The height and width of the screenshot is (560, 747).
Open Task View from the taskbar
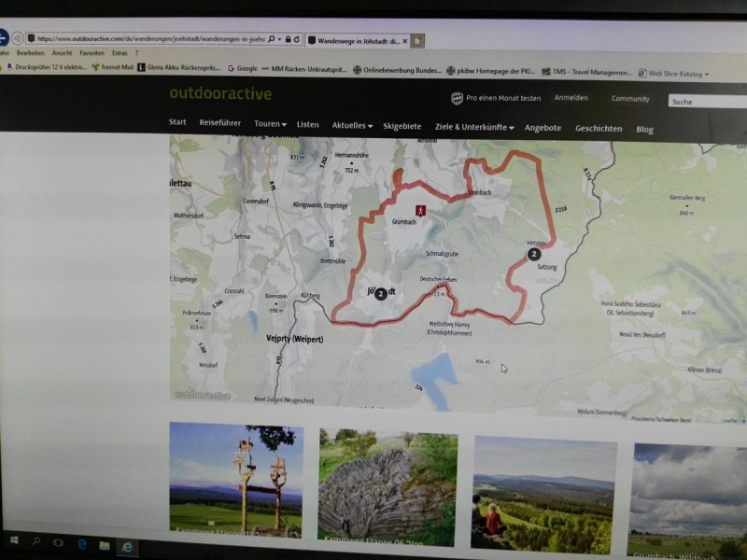tap(58, 542)
